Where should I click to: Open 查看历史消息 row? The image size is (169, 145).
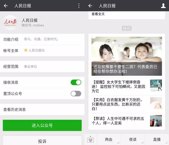click(x=42, y=109)
